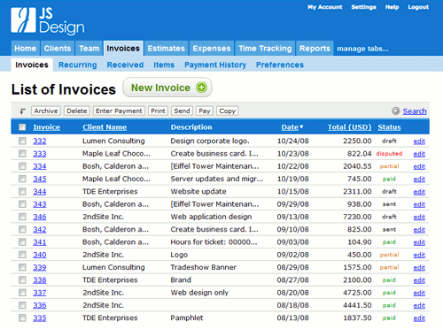Click the Enter Payment button
443x329 pixels.
tap(119, 111)
